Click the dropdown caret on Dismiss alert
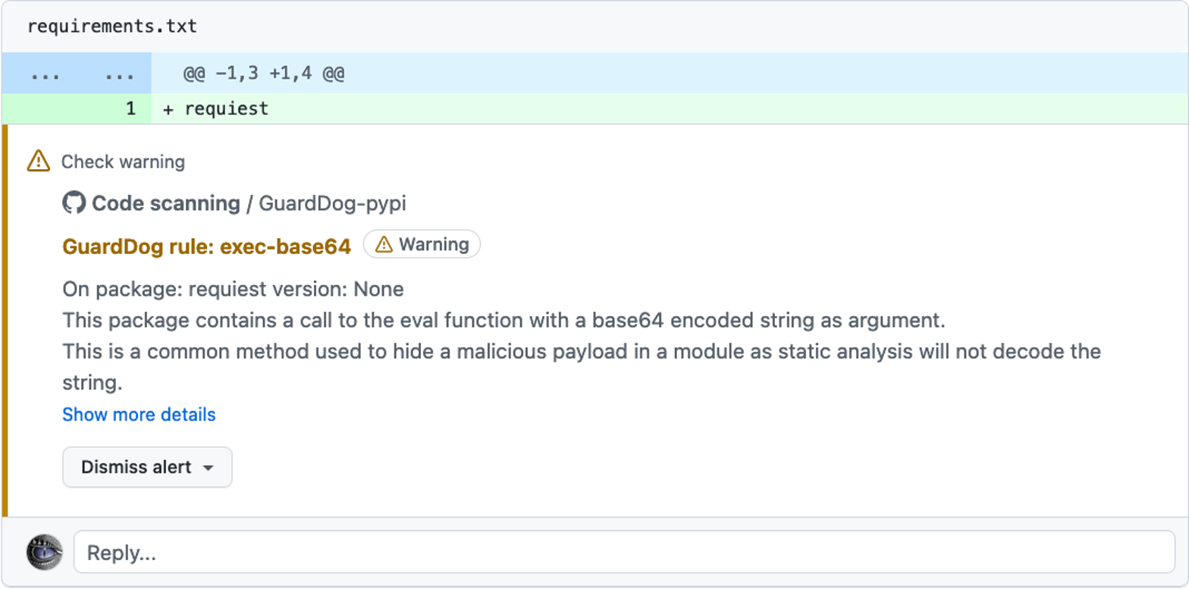1189x589 pixels. (x=207, y=468)
